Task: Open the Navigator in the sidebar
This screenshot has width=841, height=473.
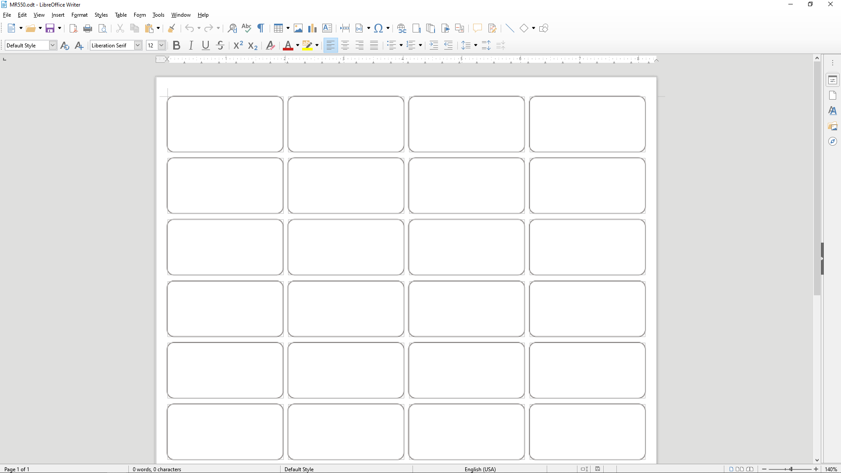Action: (833, 141)
